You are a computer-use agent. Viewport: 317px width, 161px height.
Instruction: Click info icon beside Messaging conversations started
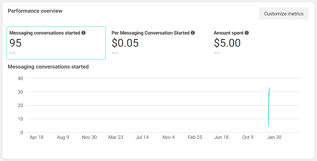[x=84, y=33]
